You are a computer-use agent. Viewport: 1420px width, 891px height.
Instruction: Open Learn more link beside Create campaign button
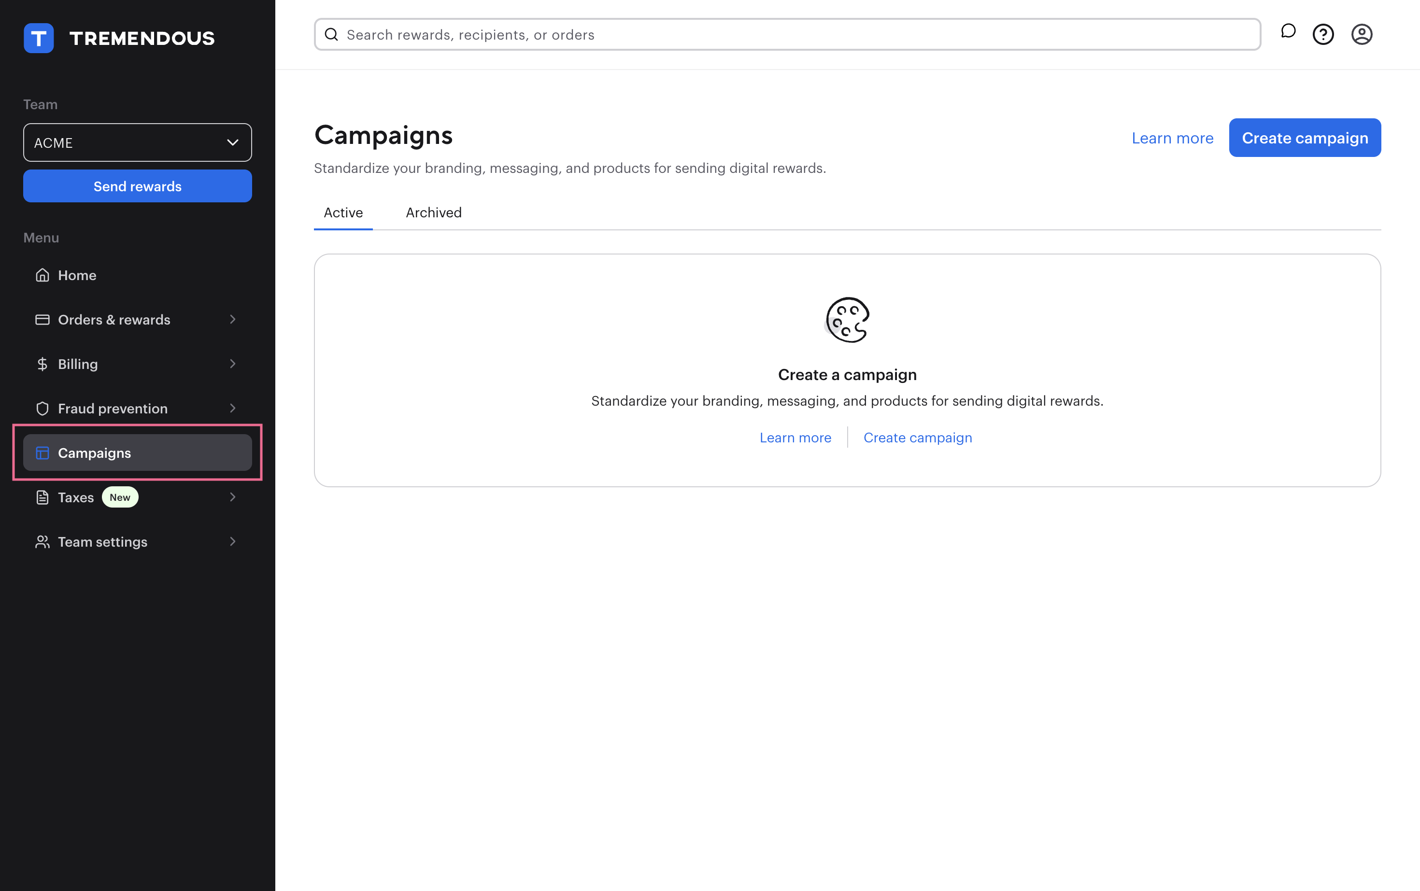click(x=1173, y=138)
